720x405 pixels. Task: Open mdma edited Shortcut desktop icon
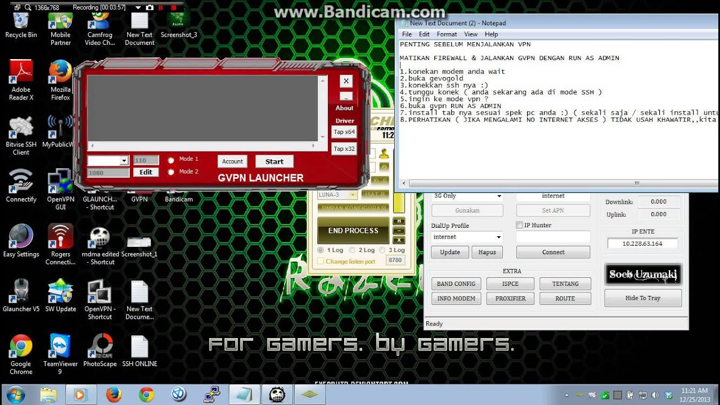point(100,245)
